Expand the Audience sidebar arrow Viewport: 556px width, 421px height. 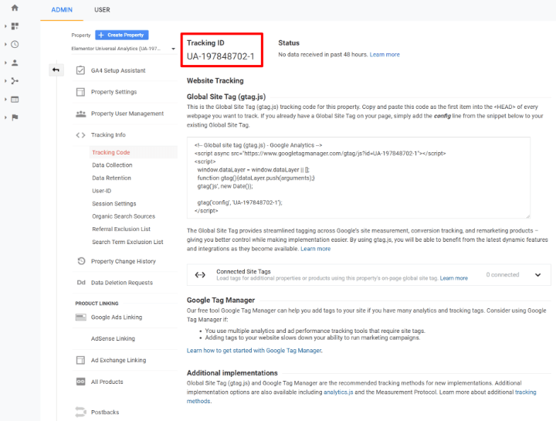click(x=5, y=63)
